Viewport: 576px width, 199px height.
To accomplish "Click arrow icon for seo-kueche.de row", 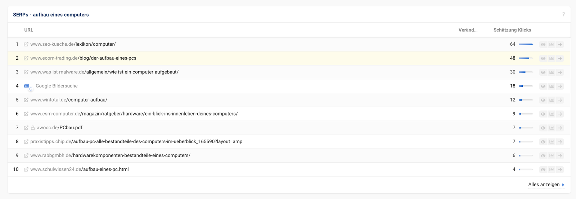I will tap(560, 45).
